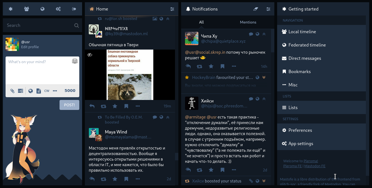Screen dimensions: 372x188
Task: Collapse the Maya Wind post
Action: (168, 117)
